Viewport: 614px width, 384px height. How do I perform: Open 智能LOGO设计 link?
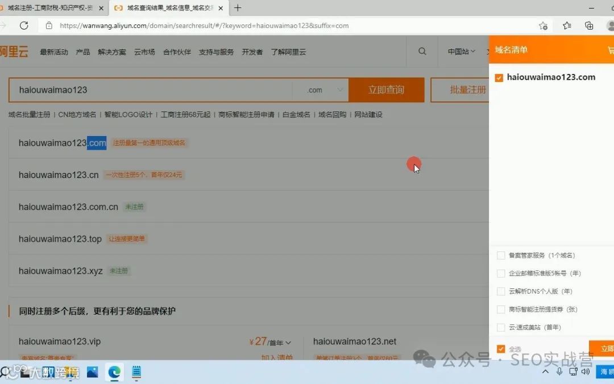pos(128,114)
